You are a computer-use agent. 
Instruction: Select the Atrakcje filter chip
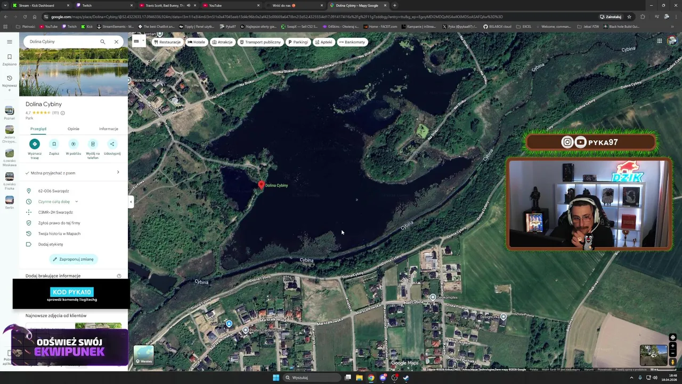tap(222, 42)
